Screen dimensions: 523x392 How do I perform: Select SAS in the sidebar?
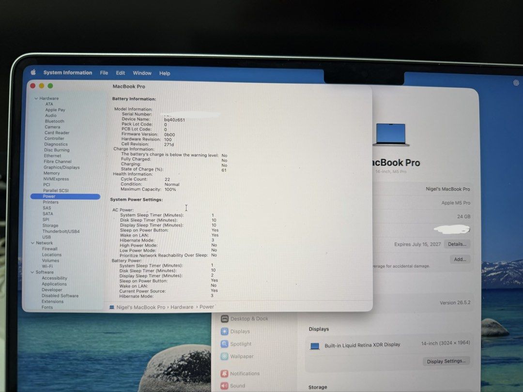[x=46, y=208]
